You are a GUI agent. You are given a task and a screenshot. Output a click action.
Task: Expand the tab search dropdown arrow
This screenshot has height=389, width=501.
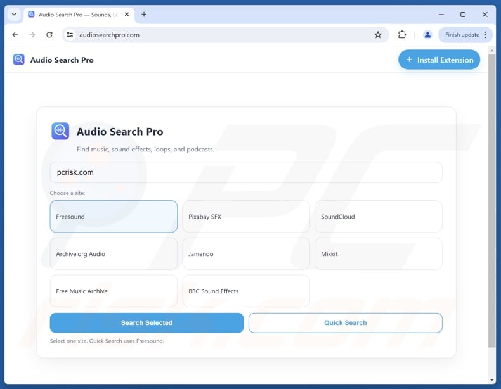click(x=14, y=14)
